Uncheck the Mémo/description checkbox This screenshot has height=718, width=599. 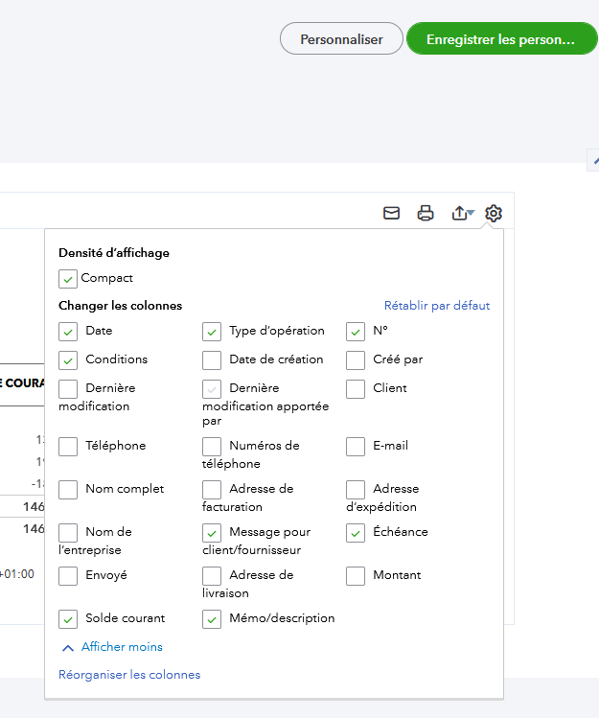pos(212,619)
